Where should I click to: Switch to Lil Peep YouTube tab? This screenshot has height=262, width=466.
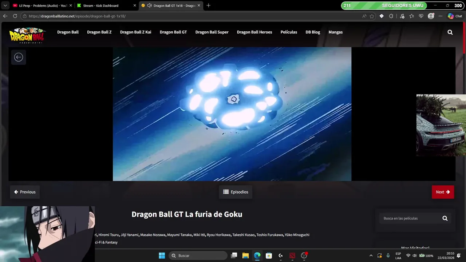click(x=43, y=5)
